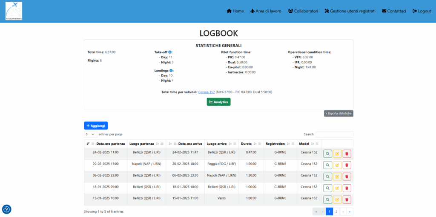The image size is (436, 217).
Task: Click the AvioConnections logo
Action: point(14,11)
